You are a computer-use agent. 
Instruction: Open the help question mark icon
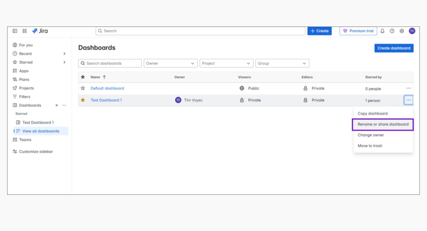tap(392, 31)
